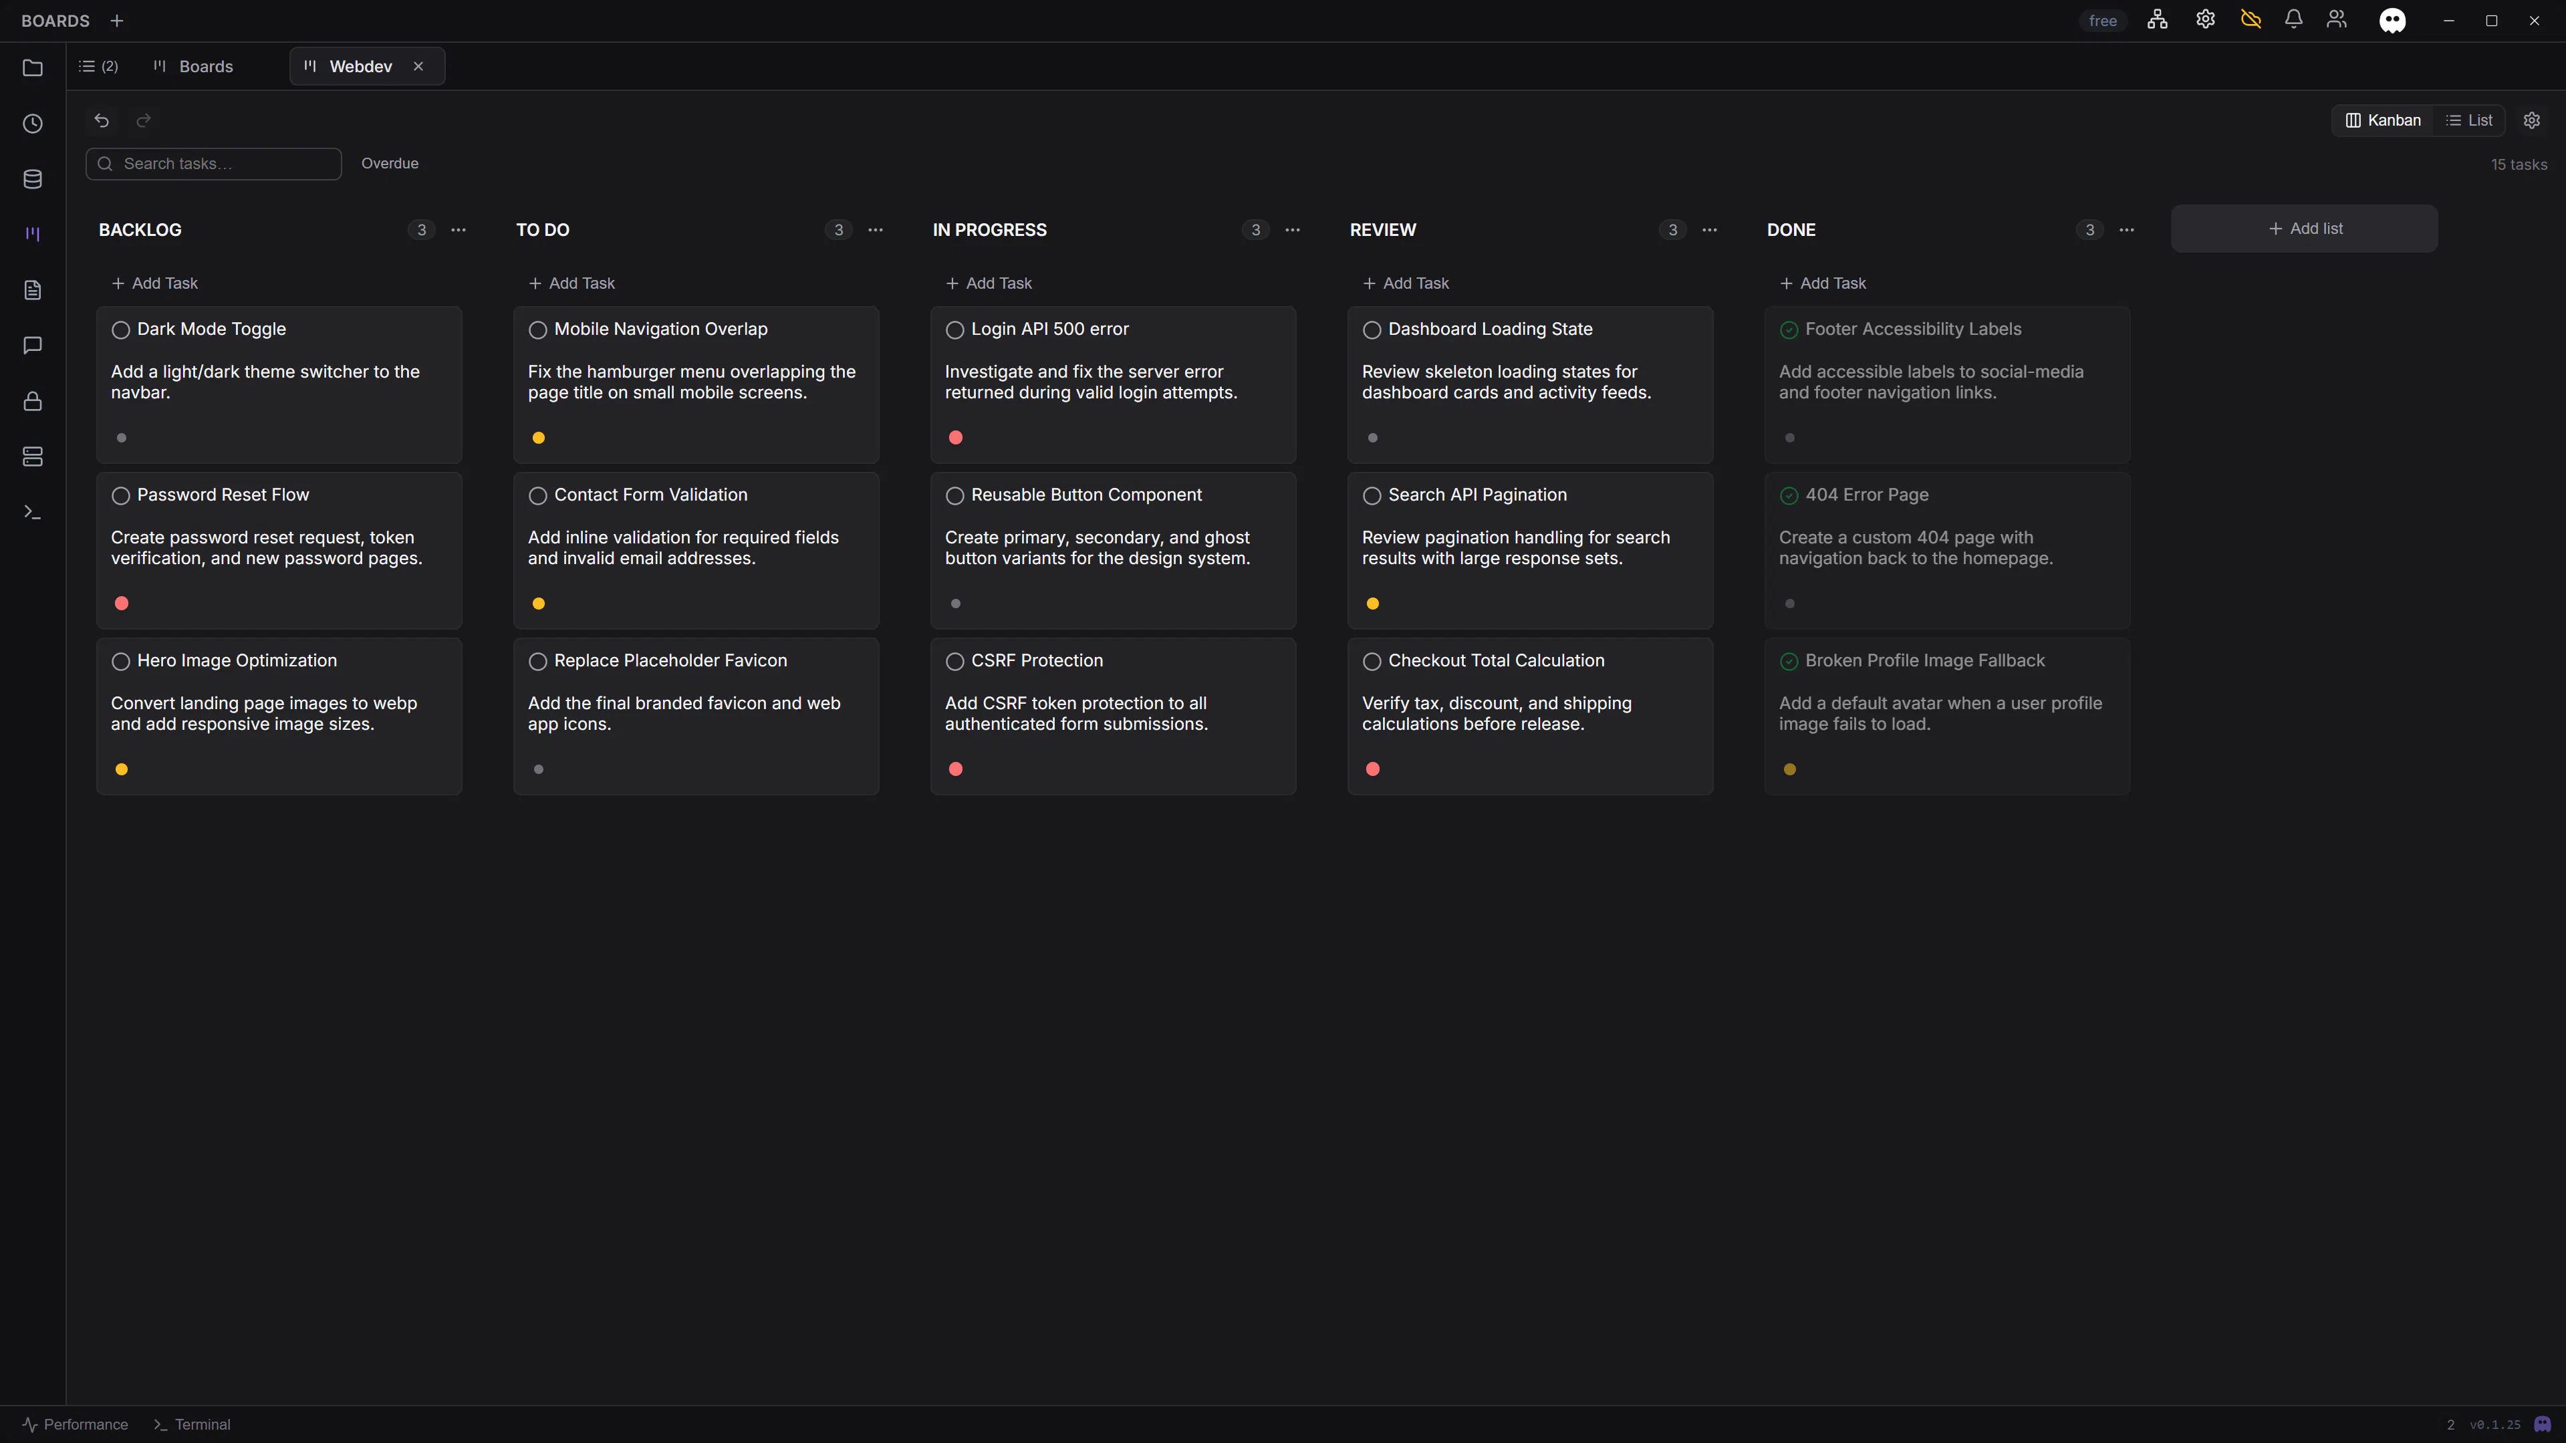Screen dimensions: 2566x1443
Task: Uncheck Footer Accessibility Labels completed task
Action: pos(1789,330)
